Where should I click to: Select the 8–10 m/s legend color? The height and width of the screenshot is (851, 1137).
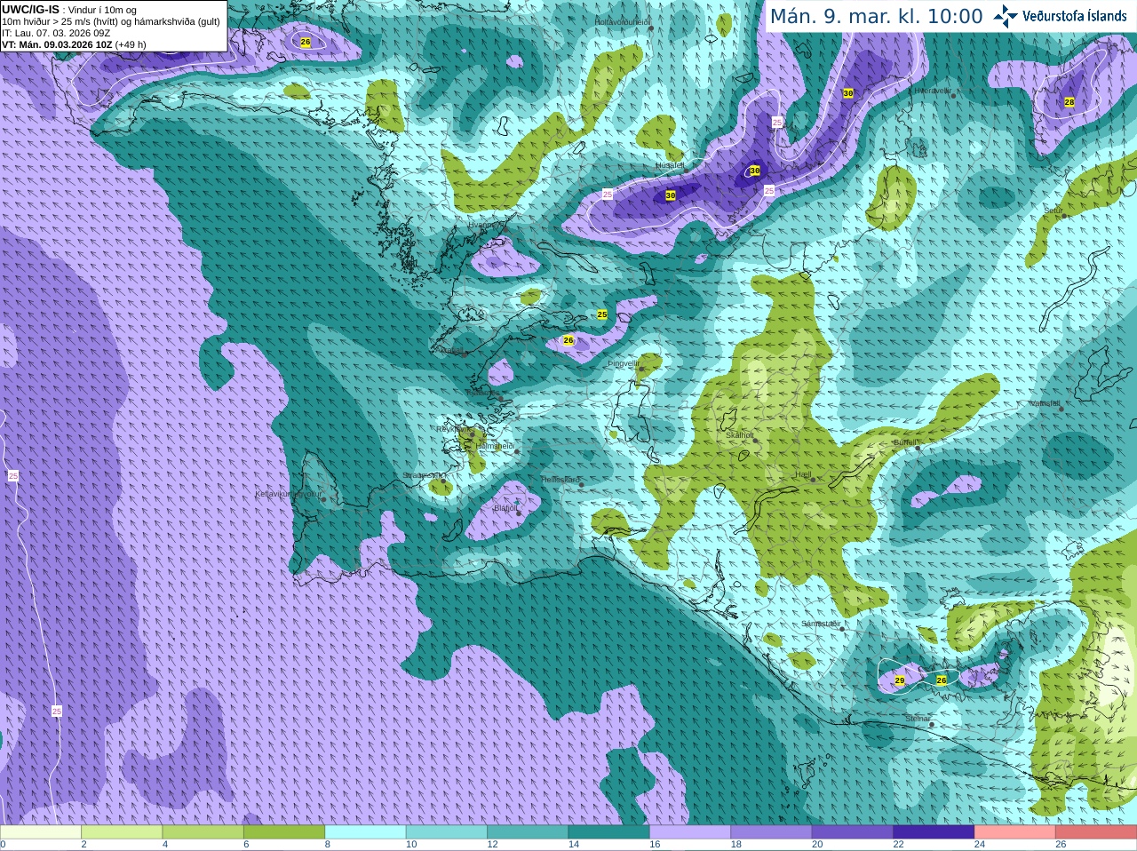[x=365, y=832]
